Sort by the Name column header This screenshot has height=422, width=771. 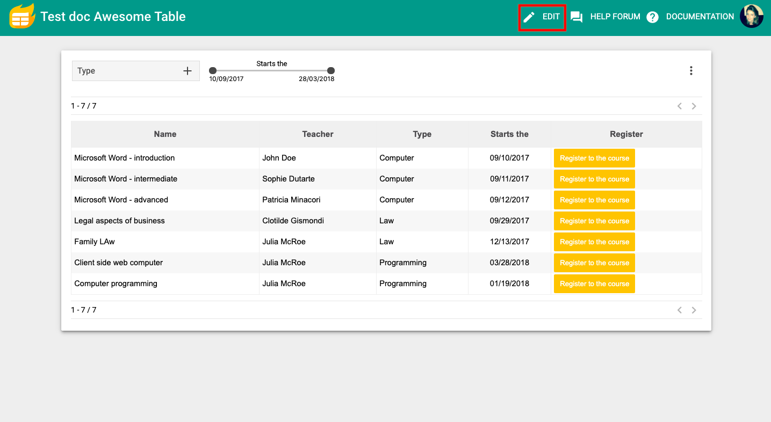point(165,134)
